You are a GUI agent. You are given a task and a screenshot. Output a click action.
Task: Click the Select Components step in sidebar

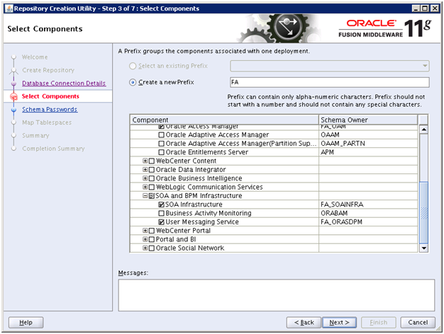[x=50, y=96]
